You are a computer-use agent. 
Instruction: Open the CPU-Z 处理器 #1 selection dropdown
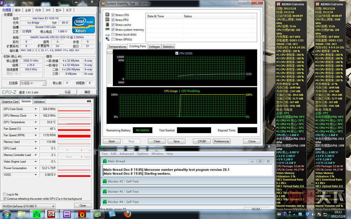tap(33, 83)
